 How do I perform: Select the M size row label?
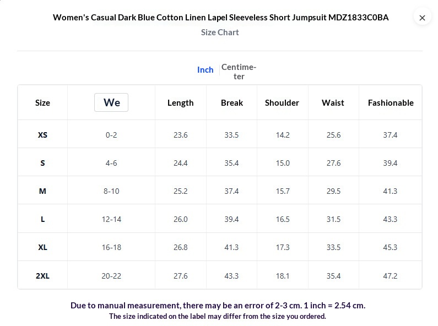point(42,191)
